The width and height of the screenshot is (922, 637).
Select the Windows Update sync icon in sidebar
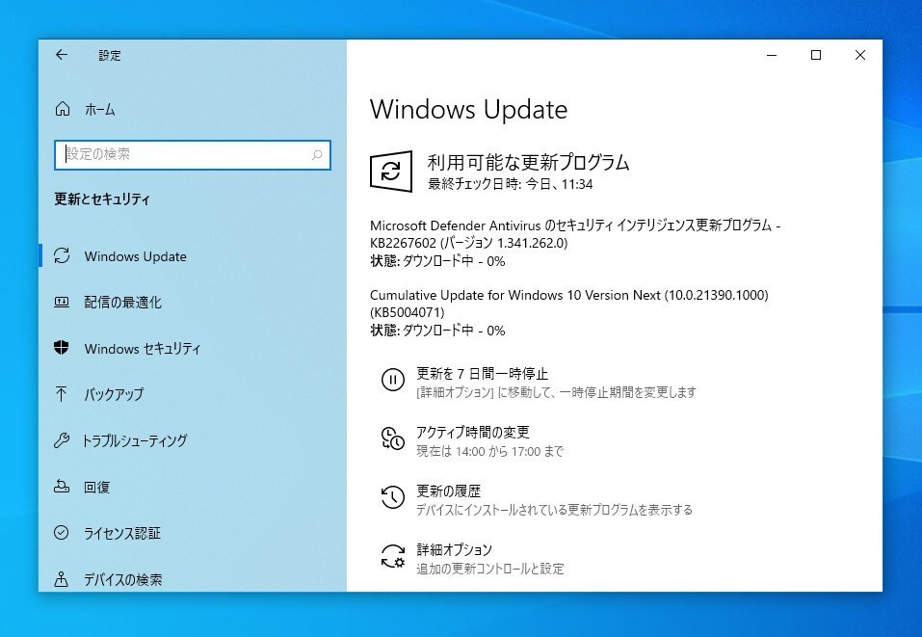[62, 255]
